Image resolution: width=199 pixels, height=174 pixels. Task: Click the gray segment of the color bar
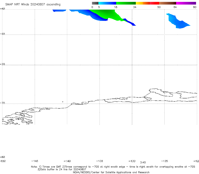[x=95, y=3]
